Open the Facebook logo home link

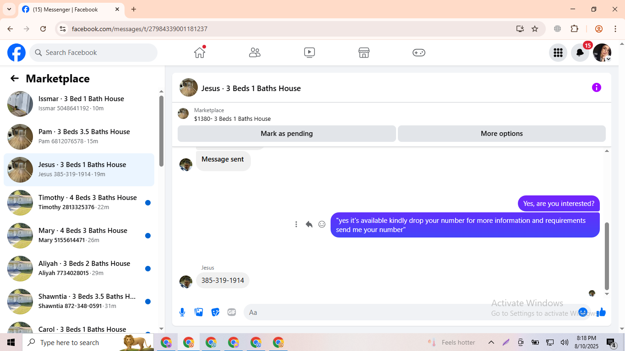(x=16, y=53)
